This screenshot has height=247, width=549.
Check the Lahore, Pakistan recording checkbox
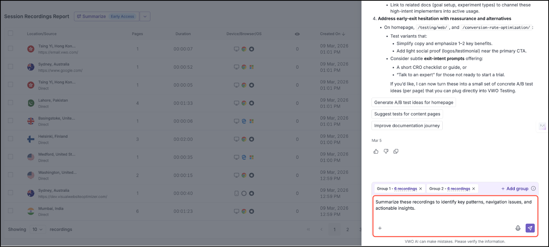11,103
